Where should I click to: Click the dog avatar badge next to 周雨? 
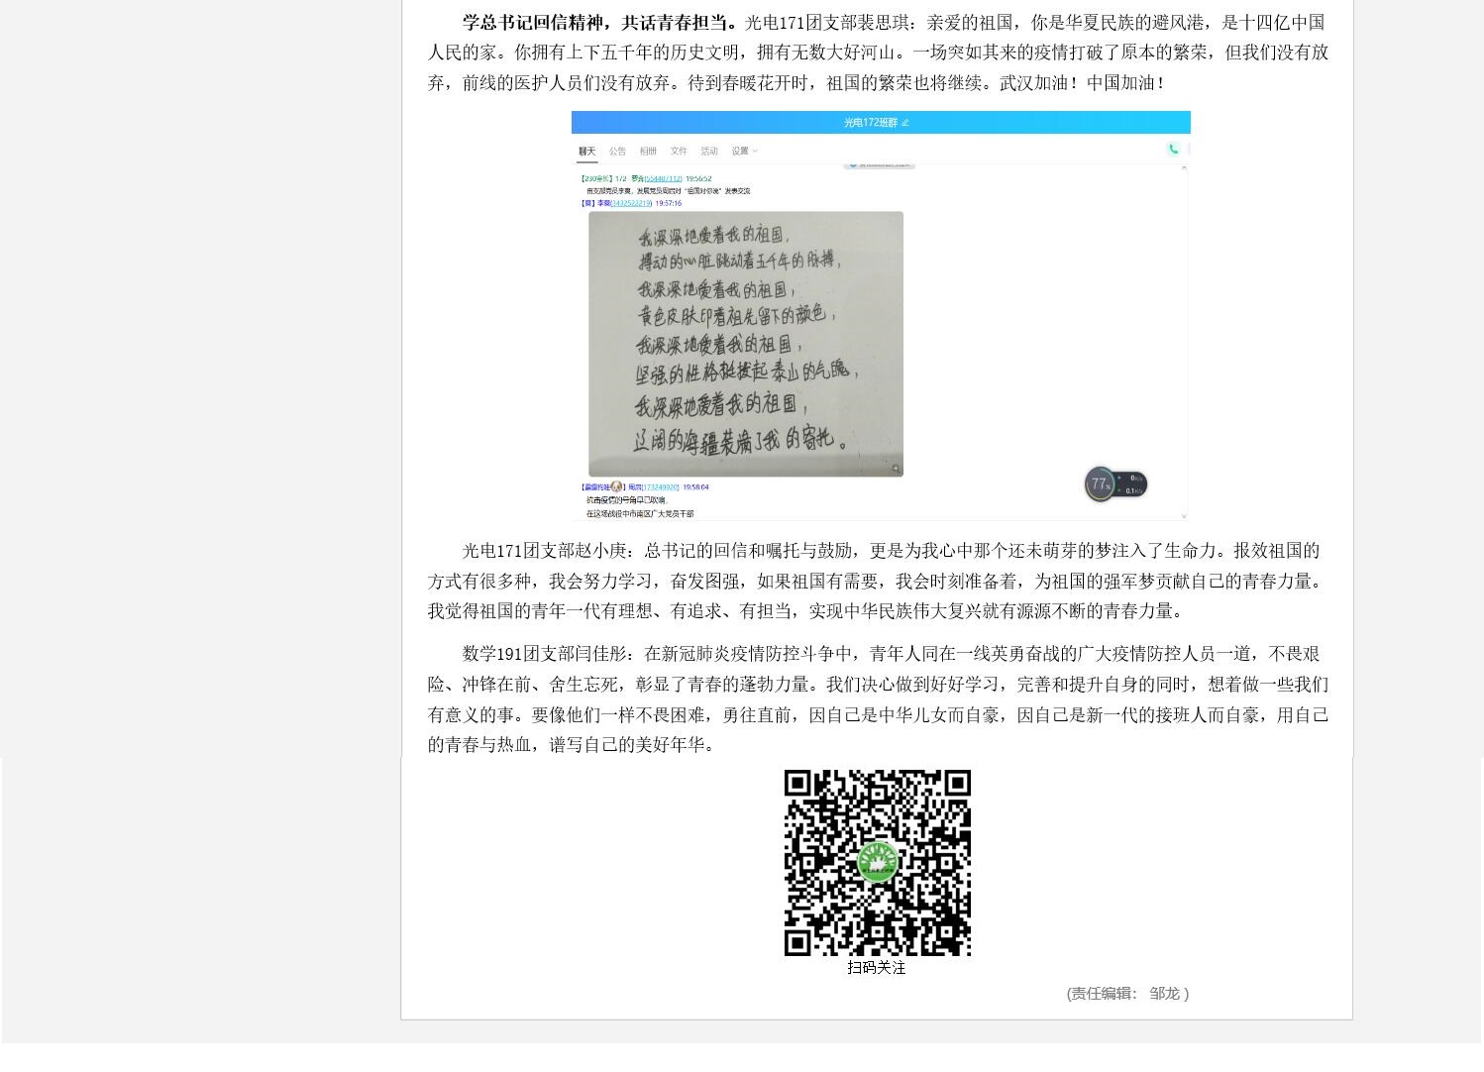point(616,486)
